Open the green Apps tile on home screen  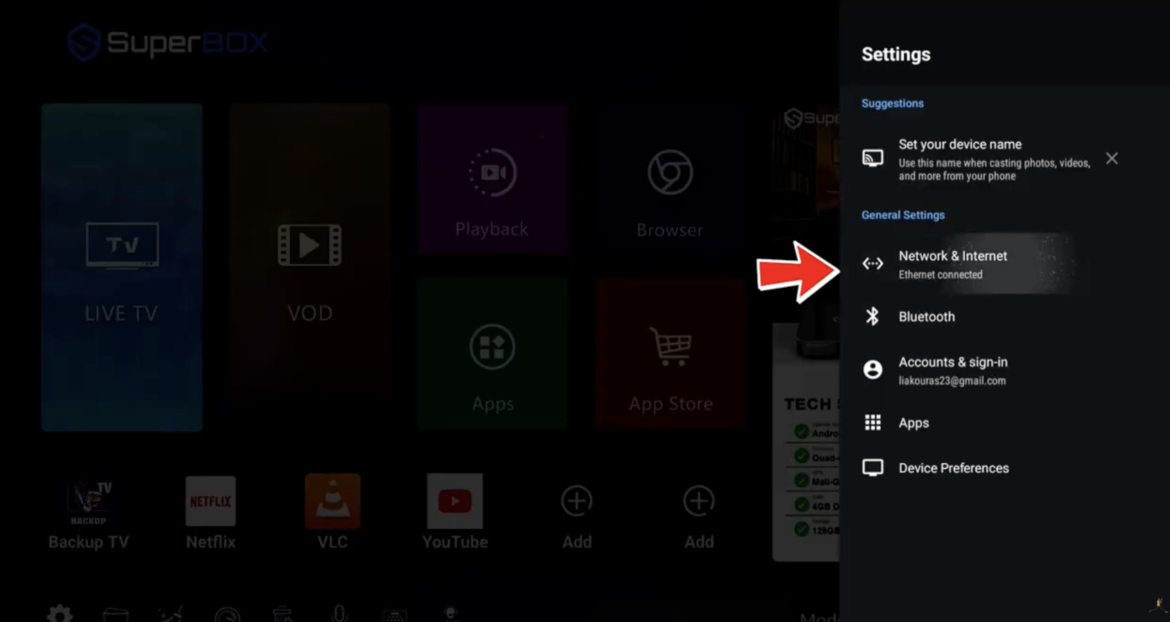pyautogui.click(x=492, y=353)
